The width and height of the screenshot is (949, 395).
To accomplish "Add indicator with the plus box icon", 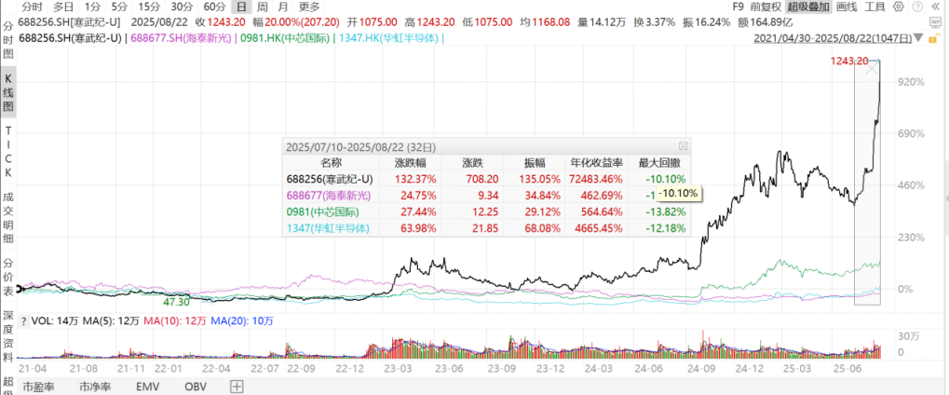I will (236, 386).
